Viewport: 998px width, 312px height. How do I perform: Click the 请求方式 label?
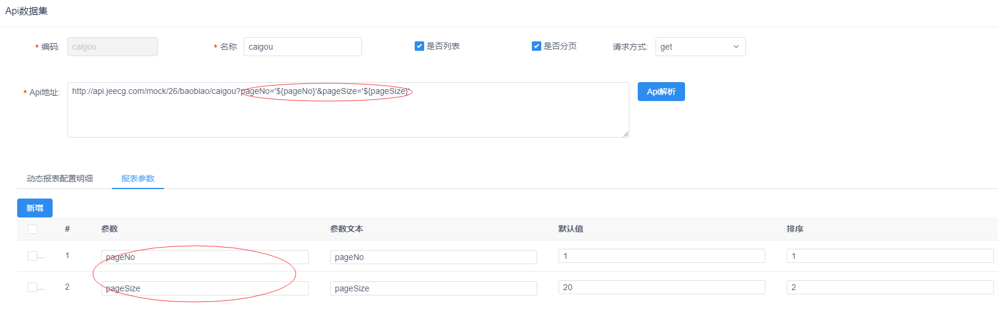tap(630, 47)
